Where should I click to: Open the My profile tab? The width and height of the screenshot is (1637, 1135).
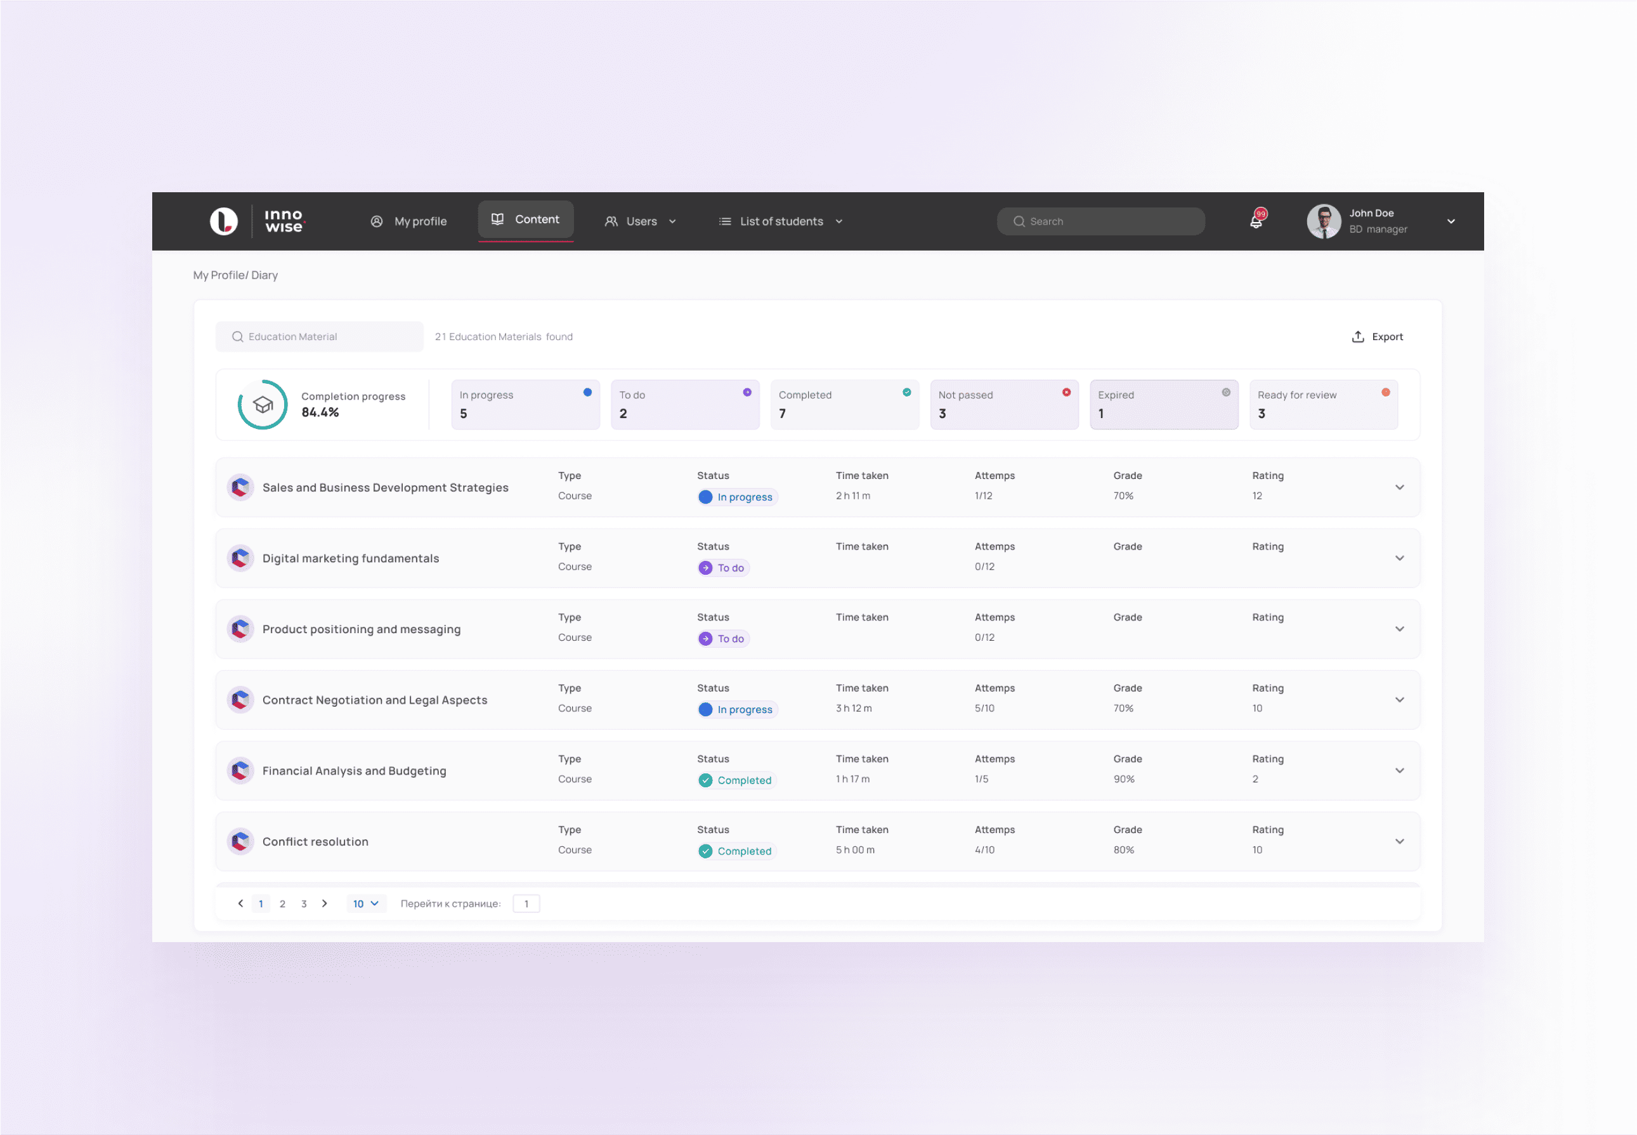408,221
